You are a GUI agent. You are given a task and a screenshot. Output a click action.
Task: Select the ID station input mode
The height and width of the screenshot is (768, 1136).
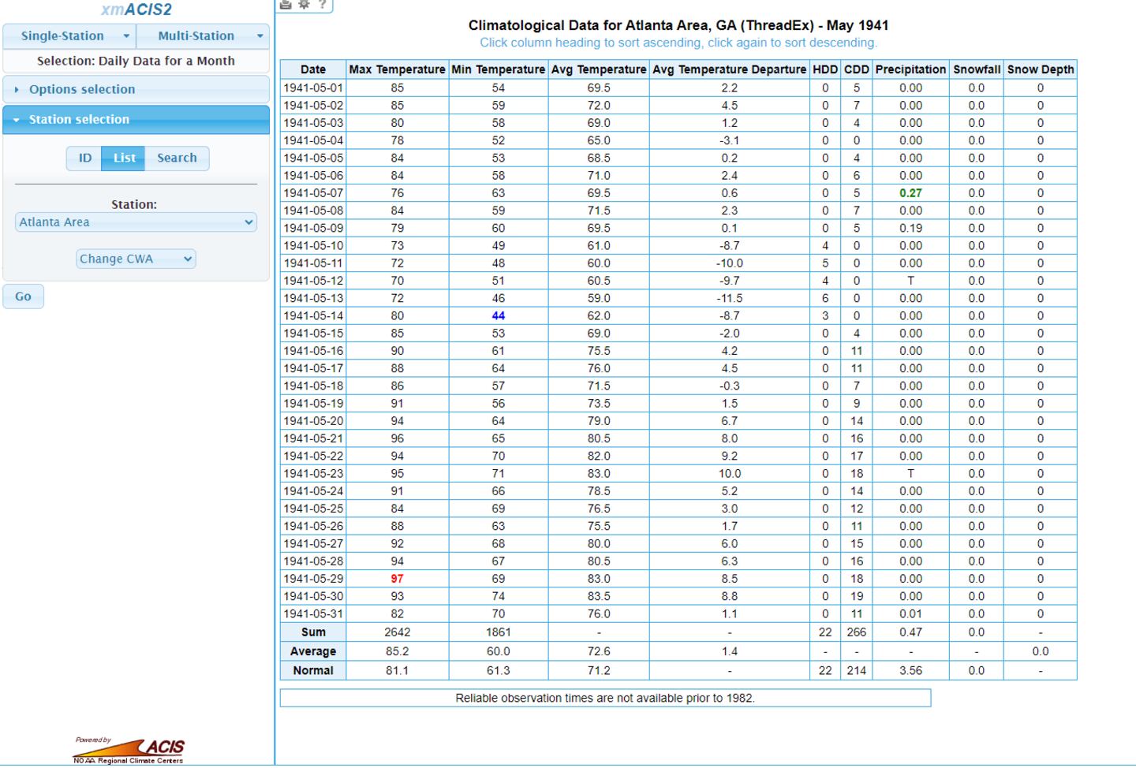(84, 158)
